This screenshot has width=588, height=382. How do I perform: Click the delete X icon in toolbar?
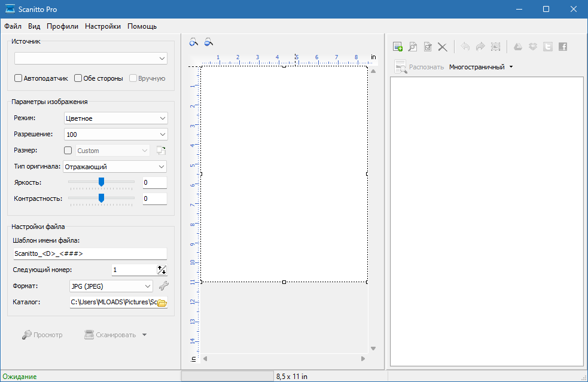[443, 47]
